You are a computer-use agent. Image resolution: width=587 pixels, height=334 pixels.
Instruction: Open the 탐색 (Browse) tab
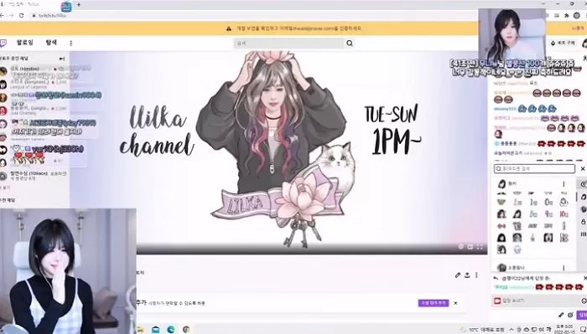[x=51, y=43]
